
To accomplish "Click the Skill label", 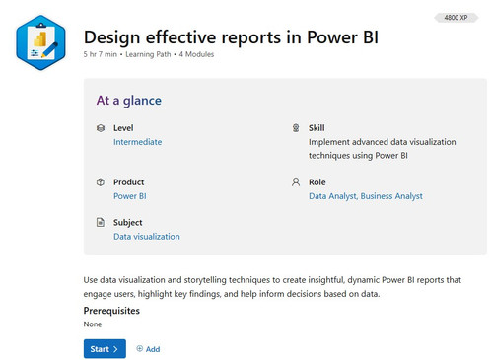I will click(317, 128).
